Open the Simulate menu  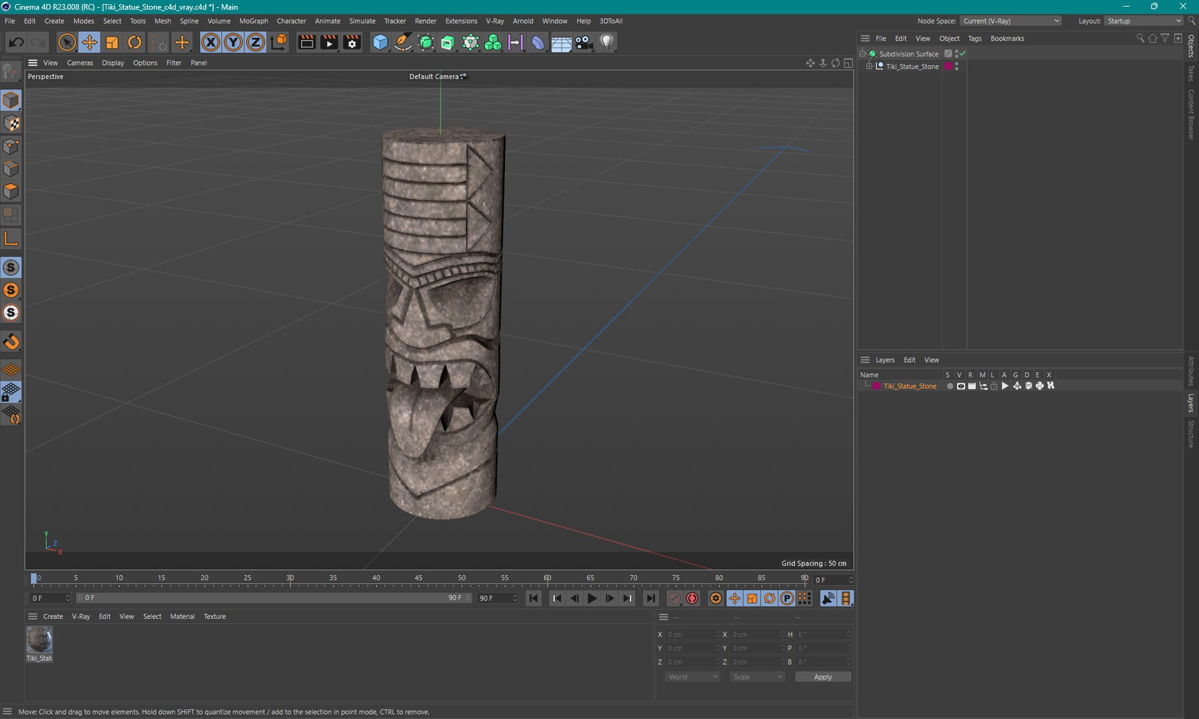coord(362,21)
